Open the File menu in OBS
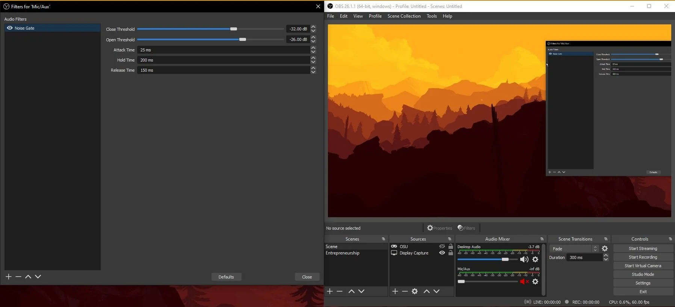The width and height of the screenshot is (675, 307). (x=331, y=16)
